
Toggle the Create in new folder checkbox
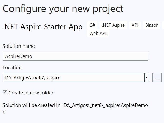click(x=5, y=93)
